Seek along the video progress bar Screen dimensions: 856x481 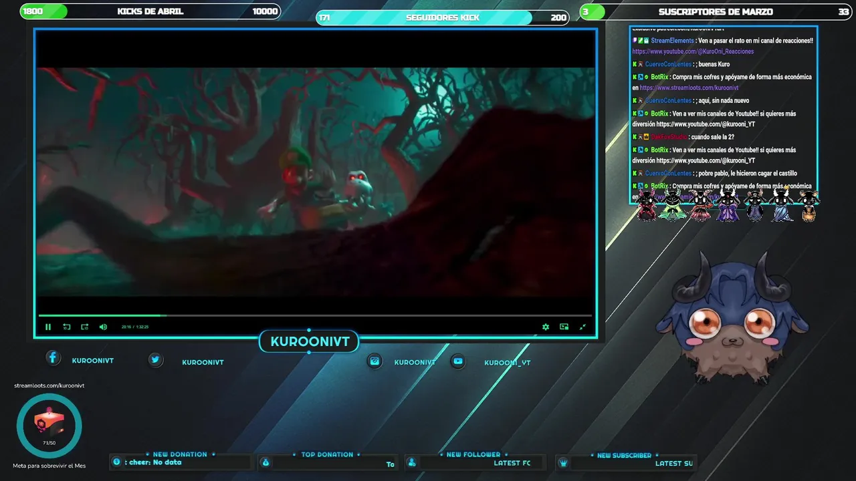coord(315,315)
